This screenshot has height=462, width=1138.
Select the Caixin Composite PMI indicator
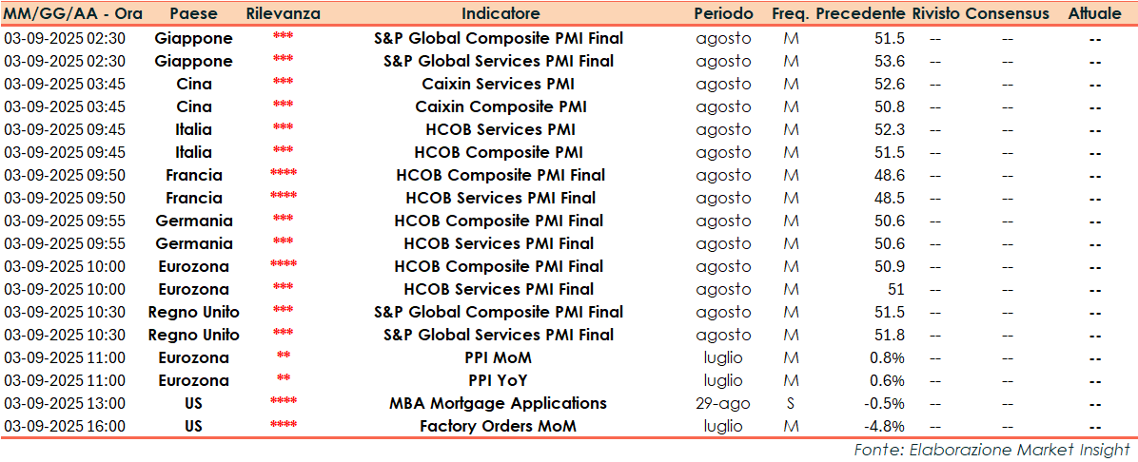pyautogui.click(x=500, y=106)
